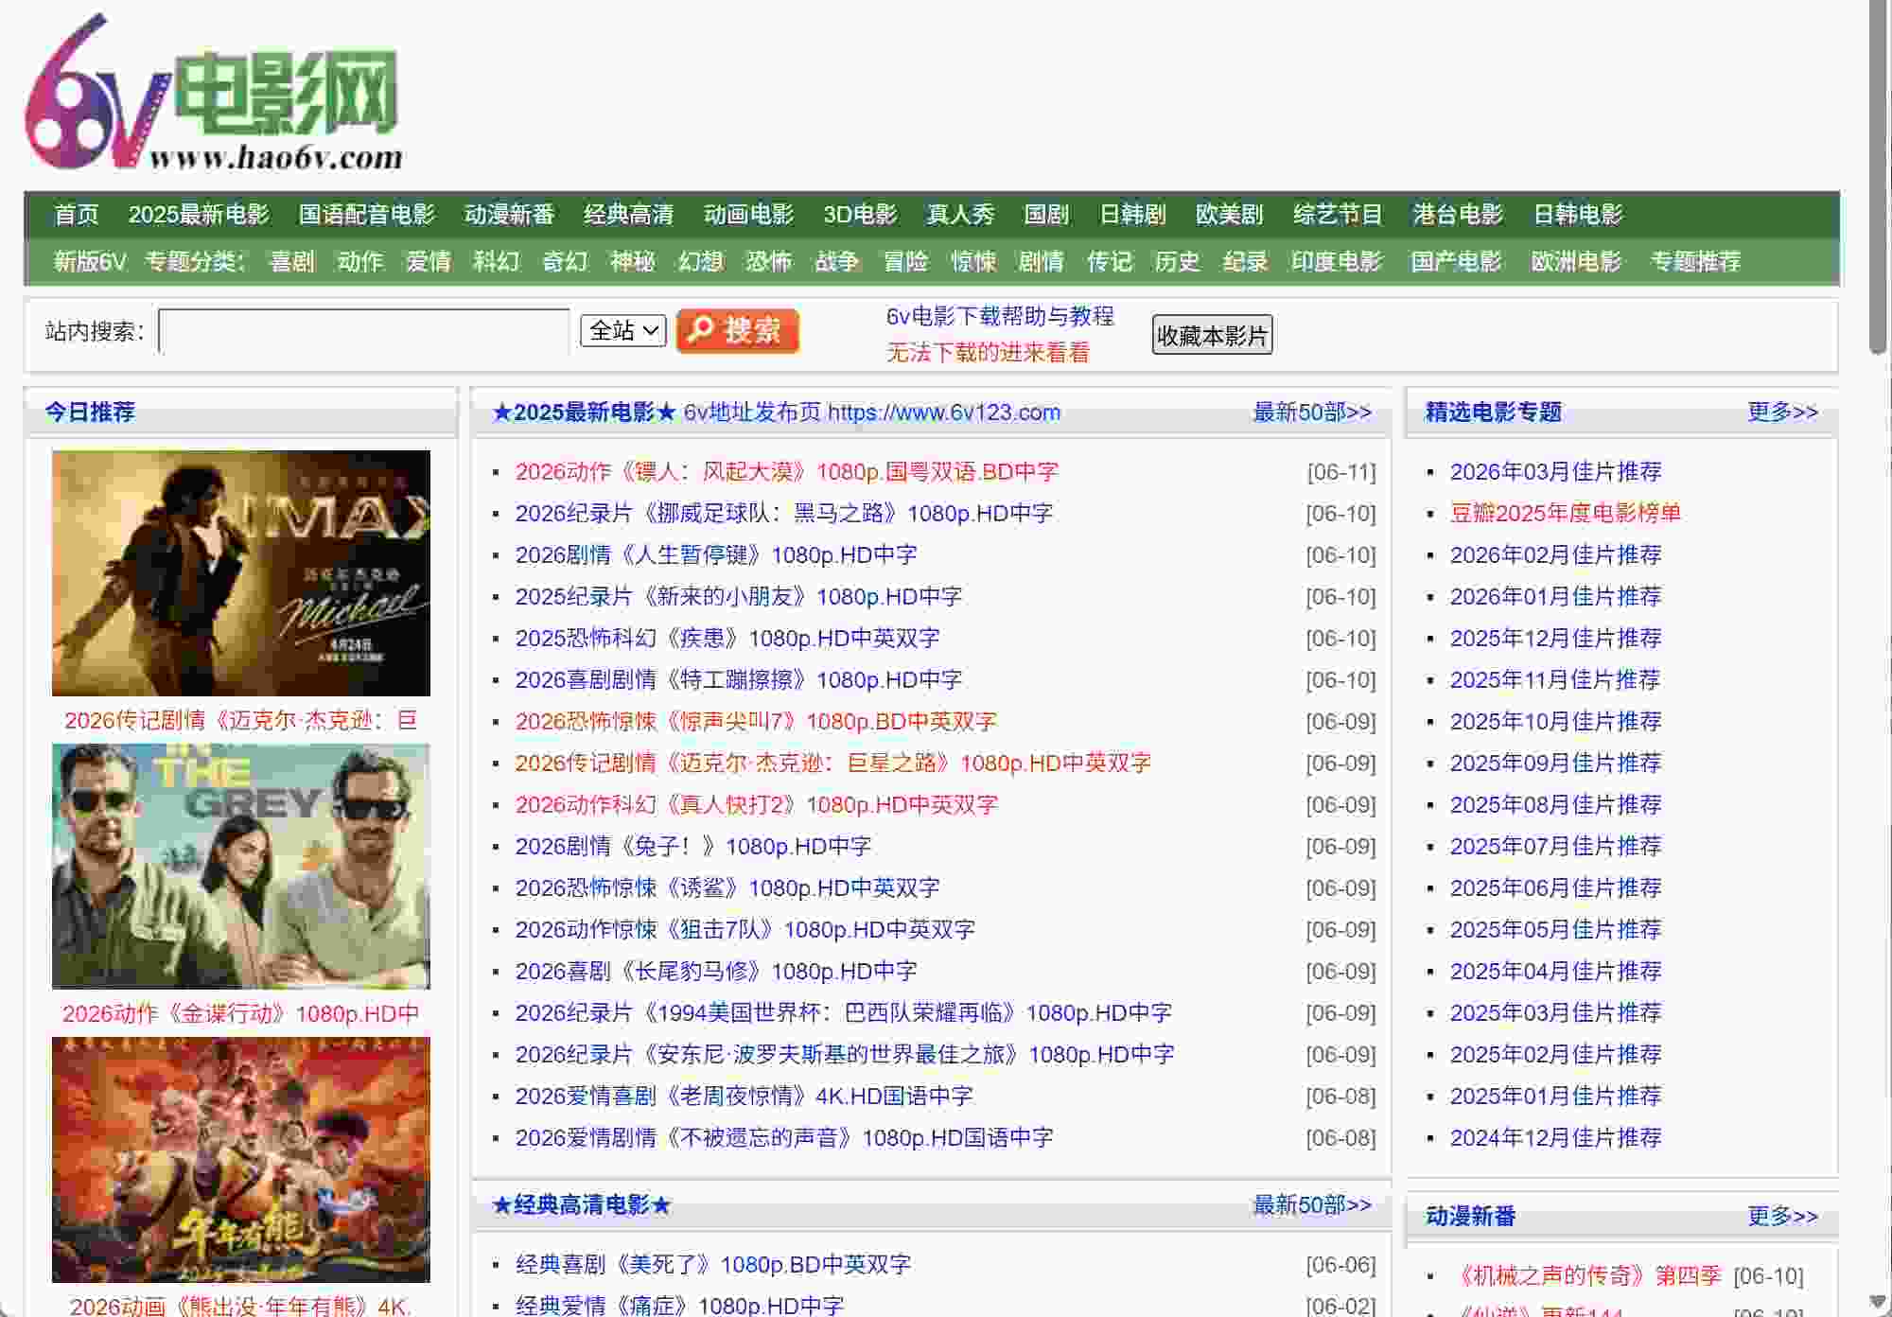This screenshot has height=1317, width=1892.
Task: Focus the 站内搜索 text input field
Action: coord(364,332)
